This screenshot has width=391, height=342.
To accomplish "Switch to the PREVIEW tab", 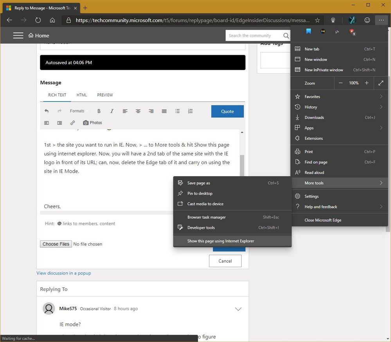I will [x=105, y=95].
